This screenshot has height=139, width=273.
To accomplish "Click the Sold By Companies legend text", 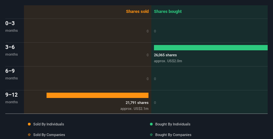I will tap(49, 135).
